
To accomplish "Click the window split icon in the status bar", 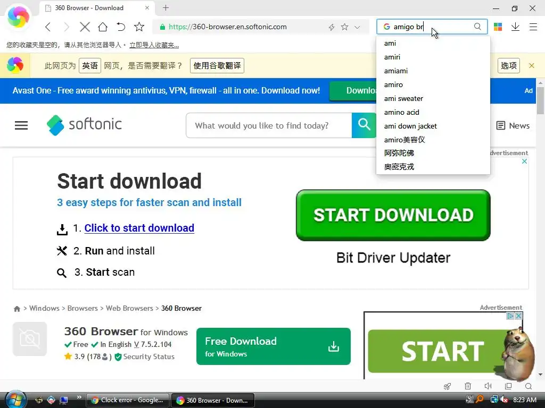I will click(x=508, y=386).
